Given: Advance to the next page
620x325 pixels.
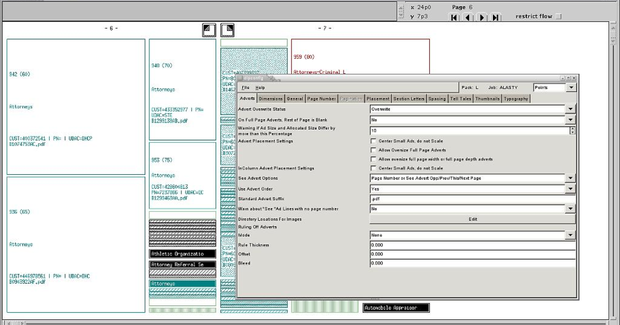Looking at the screenshot, I should [482, 18].
